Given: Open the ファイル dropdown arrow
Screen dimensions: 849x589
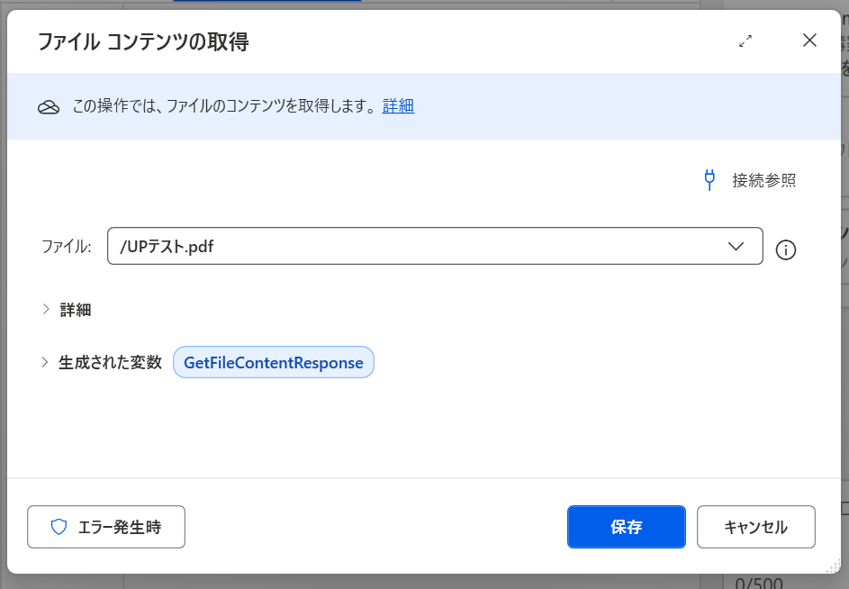Looking at the screenshot, I should [736, 247].
